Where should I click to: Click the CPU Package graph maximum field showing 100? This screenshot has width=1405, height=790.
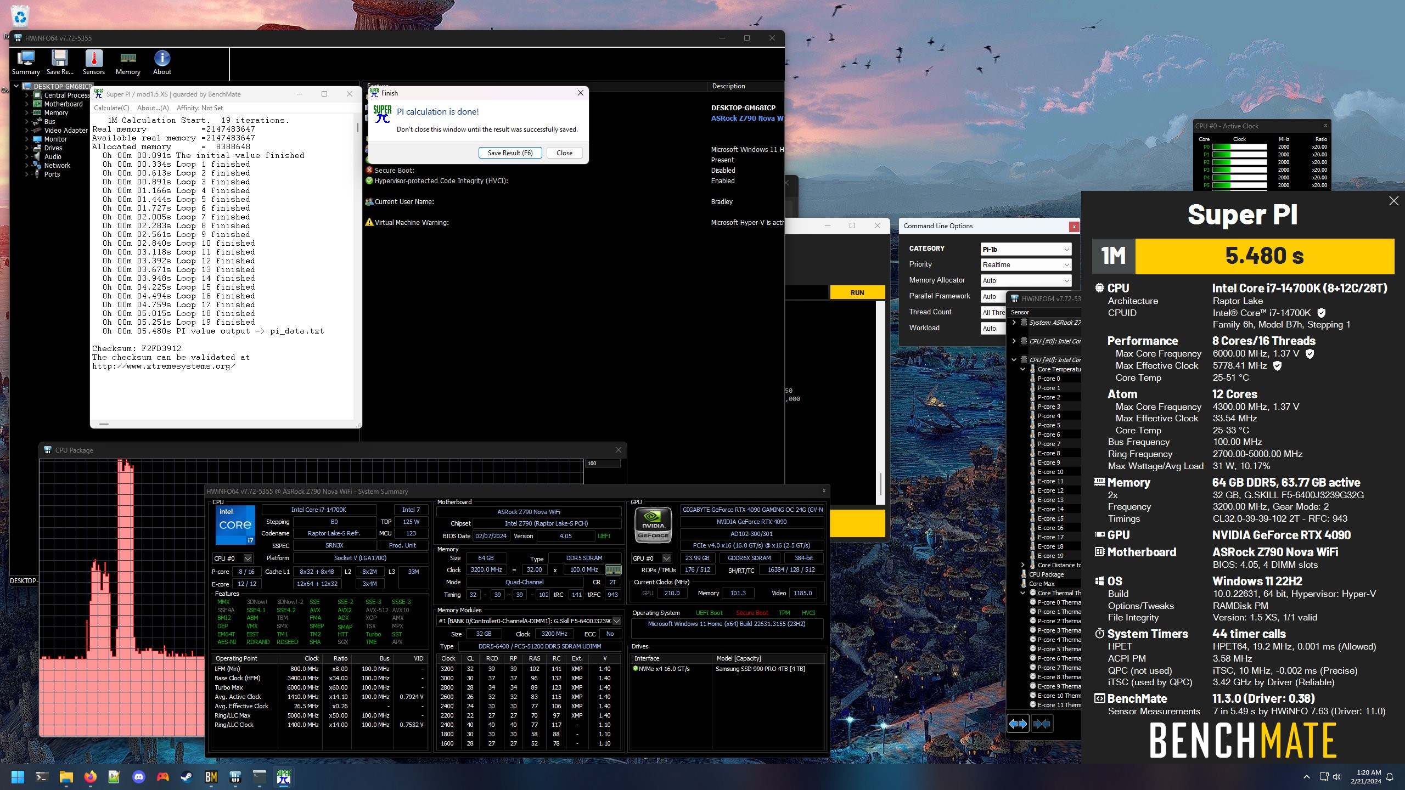click(603, 464)
